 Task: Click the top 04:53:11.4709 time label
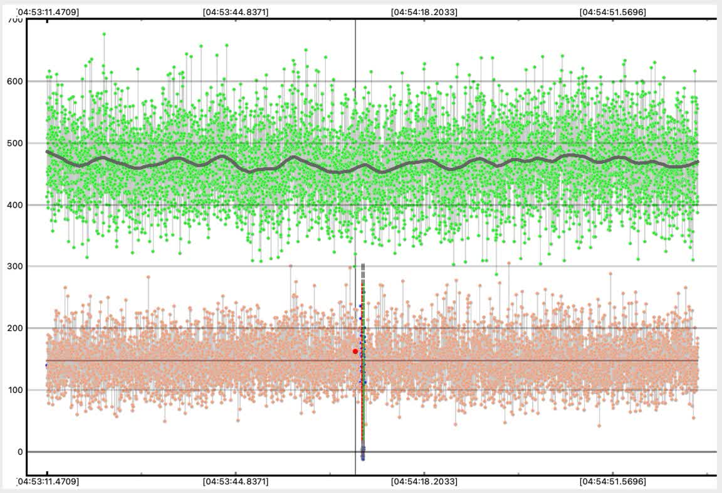47,12
